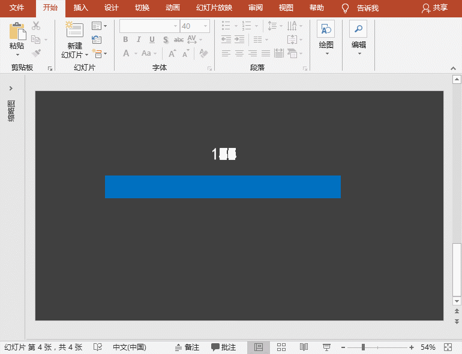Viewport: 462px width, 354px height.
Task: Click the language 中文(中国) indicator
Action: (130, 347)
